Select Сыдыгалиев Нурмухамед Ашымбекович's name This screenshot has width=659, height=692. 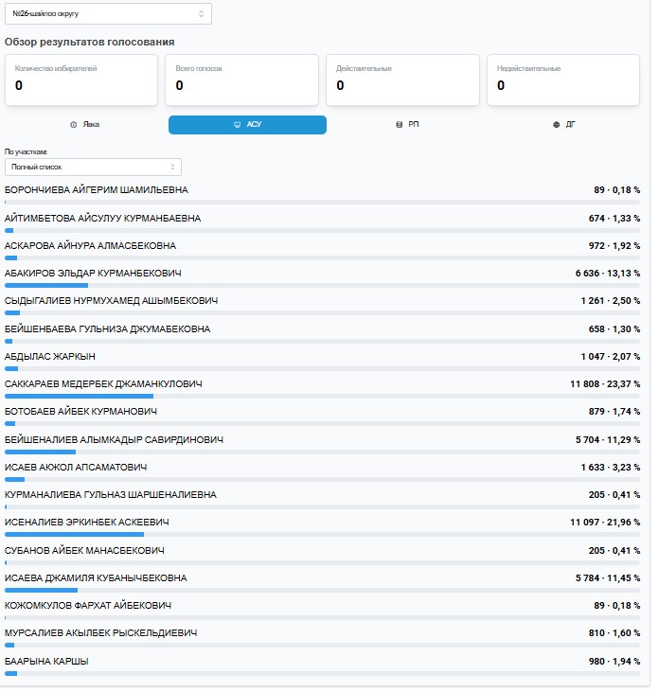tap(111, 301)
